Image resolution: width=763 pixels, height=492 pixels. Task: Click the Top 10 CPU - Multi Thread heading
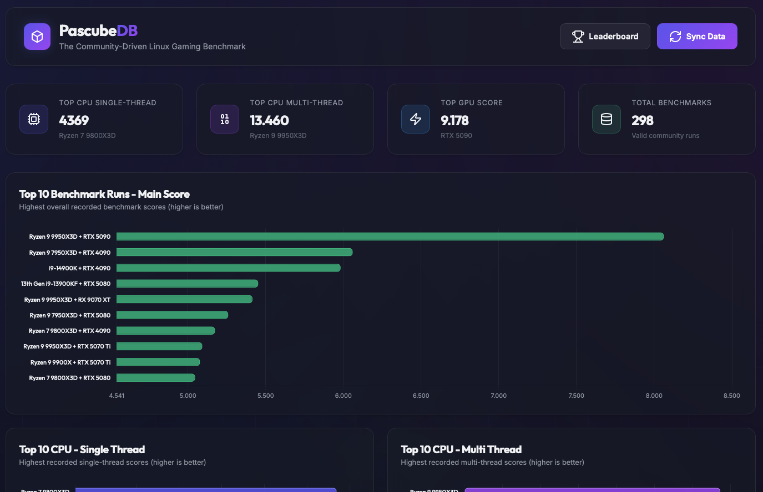[x=461, y=449]
